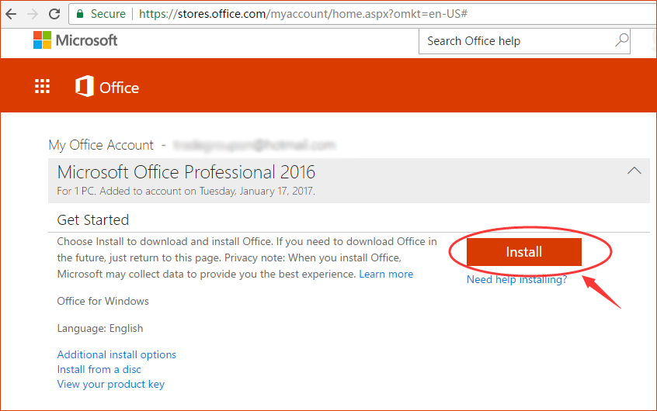Click the Microsoft Office Professional 2016 heading
Image resolution: width=657 pixels, height=411 pixels.
tap(186, 171)
